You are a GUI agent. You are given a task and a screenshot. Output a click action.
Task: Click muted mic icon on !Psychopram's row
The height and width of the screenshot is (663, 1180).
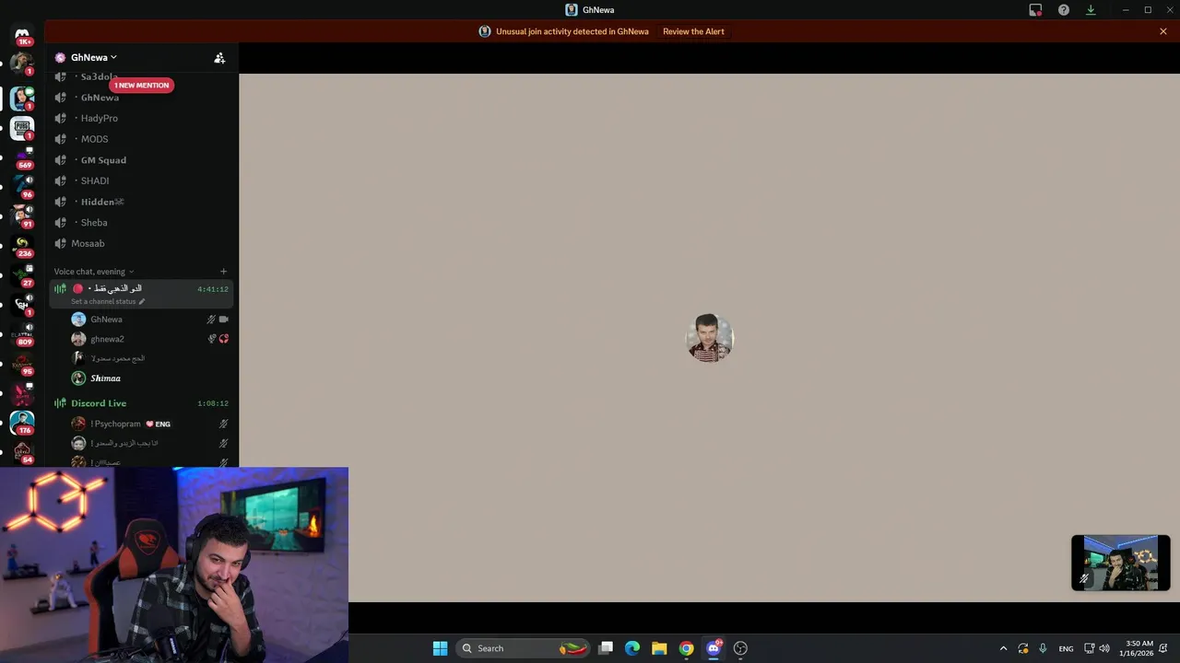coord(223,424)
